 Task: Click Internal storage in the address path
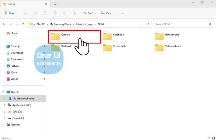pos(84,24)
